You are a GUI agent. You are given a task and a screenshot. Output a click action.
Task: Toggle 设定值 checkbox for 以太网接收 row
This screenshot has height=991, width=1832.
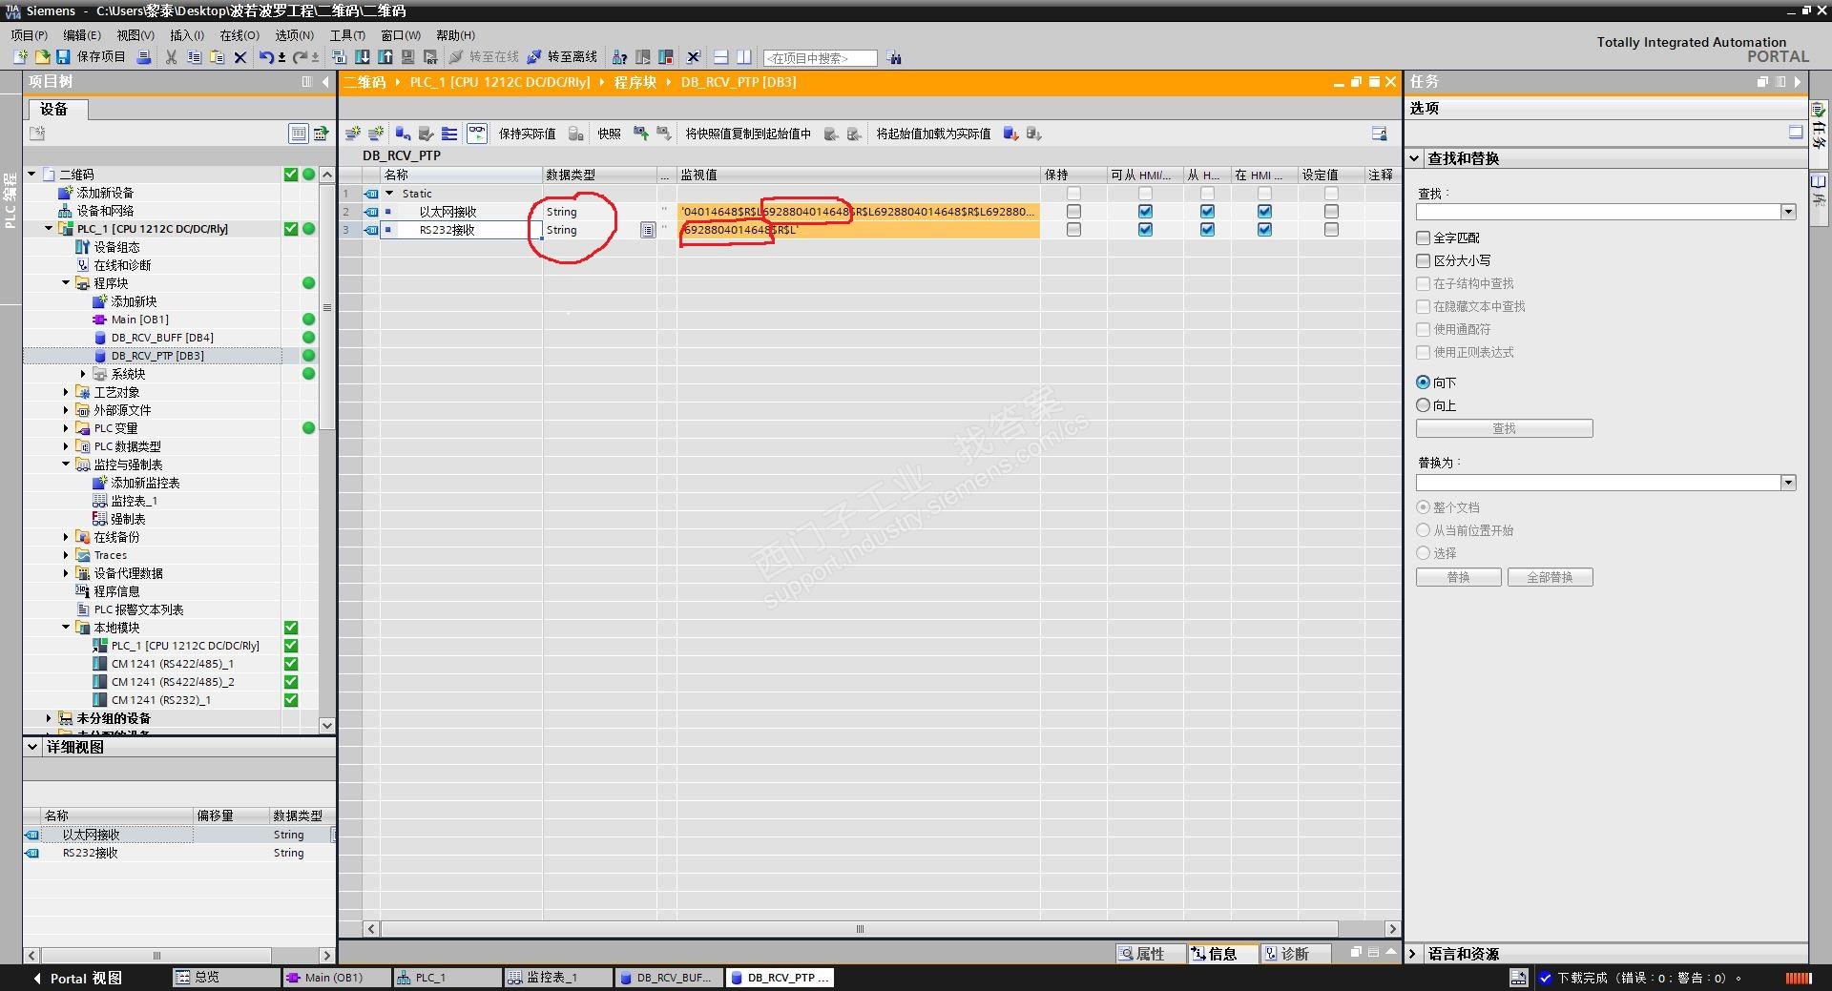1331,212
